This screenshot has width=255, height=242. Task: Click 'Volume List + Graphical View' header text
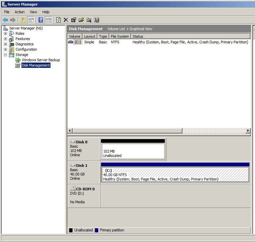[x=130, y=29]
